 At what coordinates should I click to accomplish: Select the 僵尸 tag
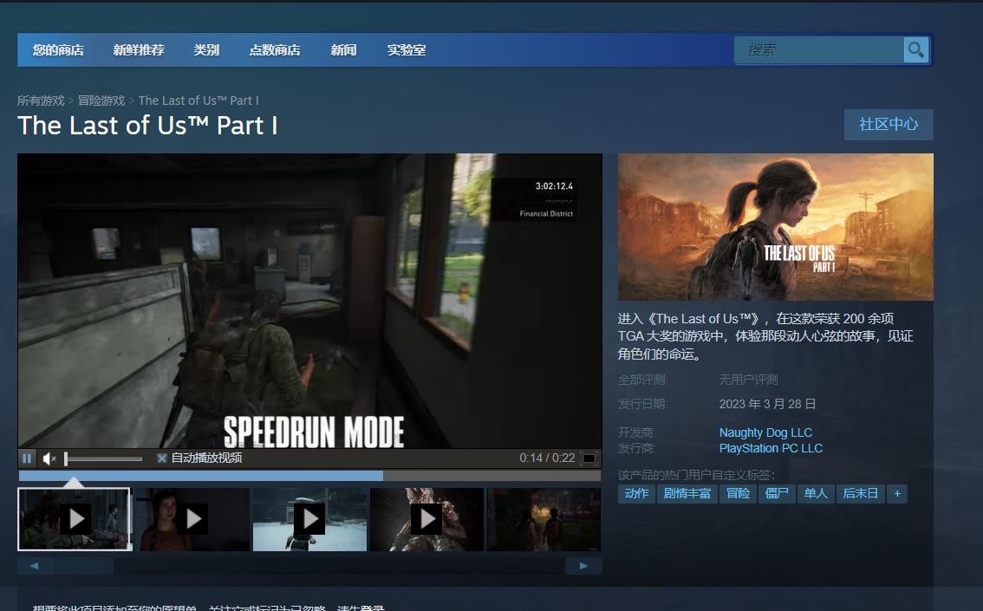pos(777,494)
